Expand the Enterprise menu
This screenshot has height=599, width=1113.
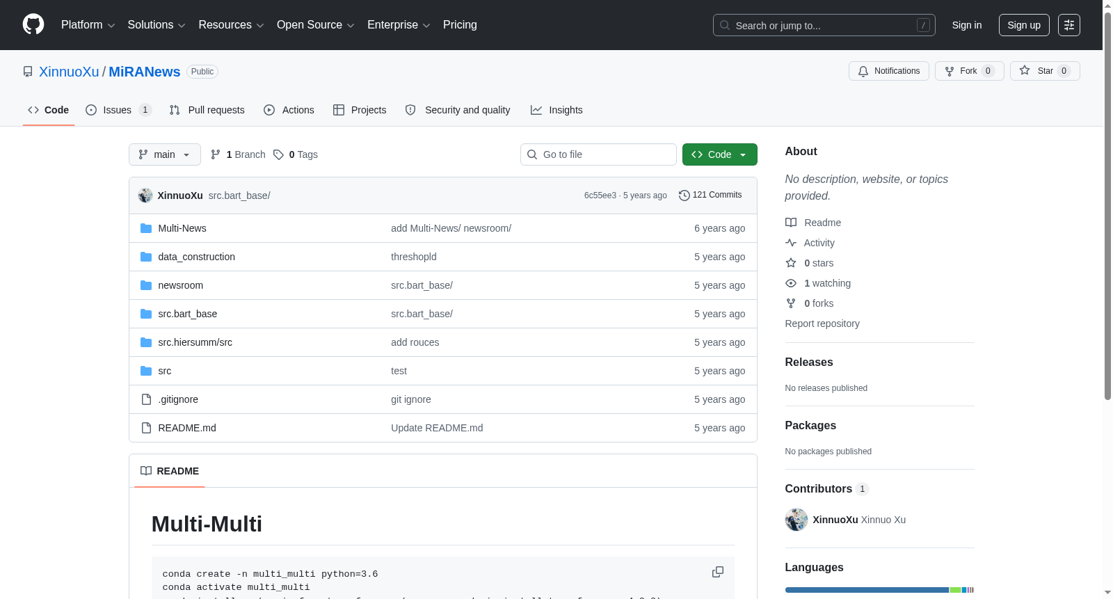(x=399, y=25)
